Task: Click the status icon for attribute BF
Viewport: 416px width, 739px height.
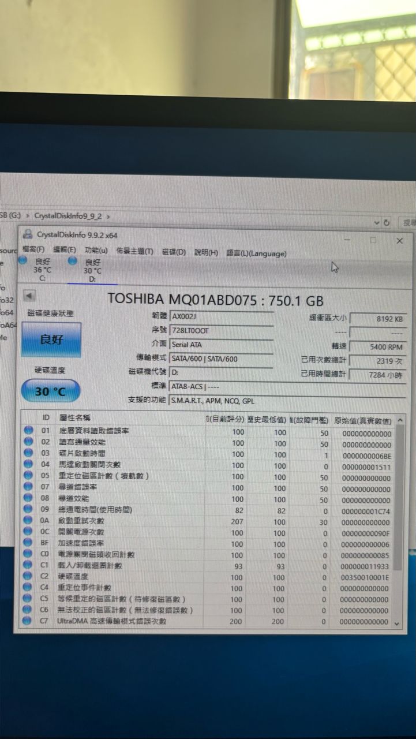Action: click(x=28, y=543)
